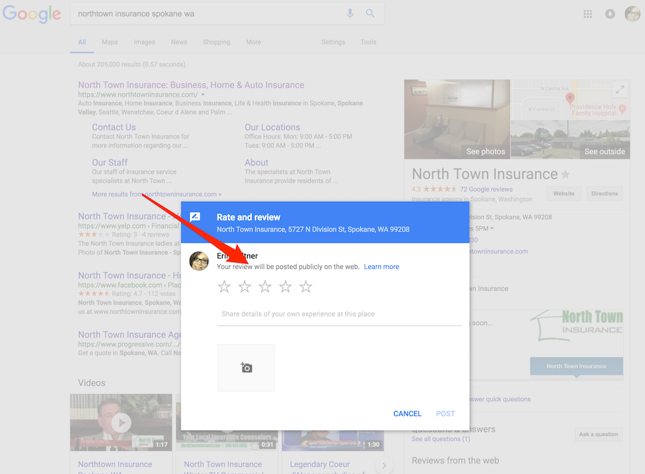Open the Contact Us sitelink
645x474 pixels.
point(114,127)
